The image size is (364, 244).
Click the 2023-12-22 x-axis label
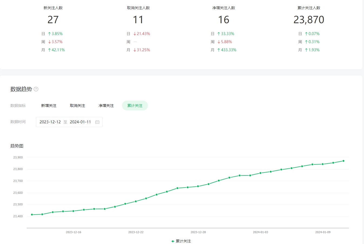pyautogui.click(x=136, y=232)
